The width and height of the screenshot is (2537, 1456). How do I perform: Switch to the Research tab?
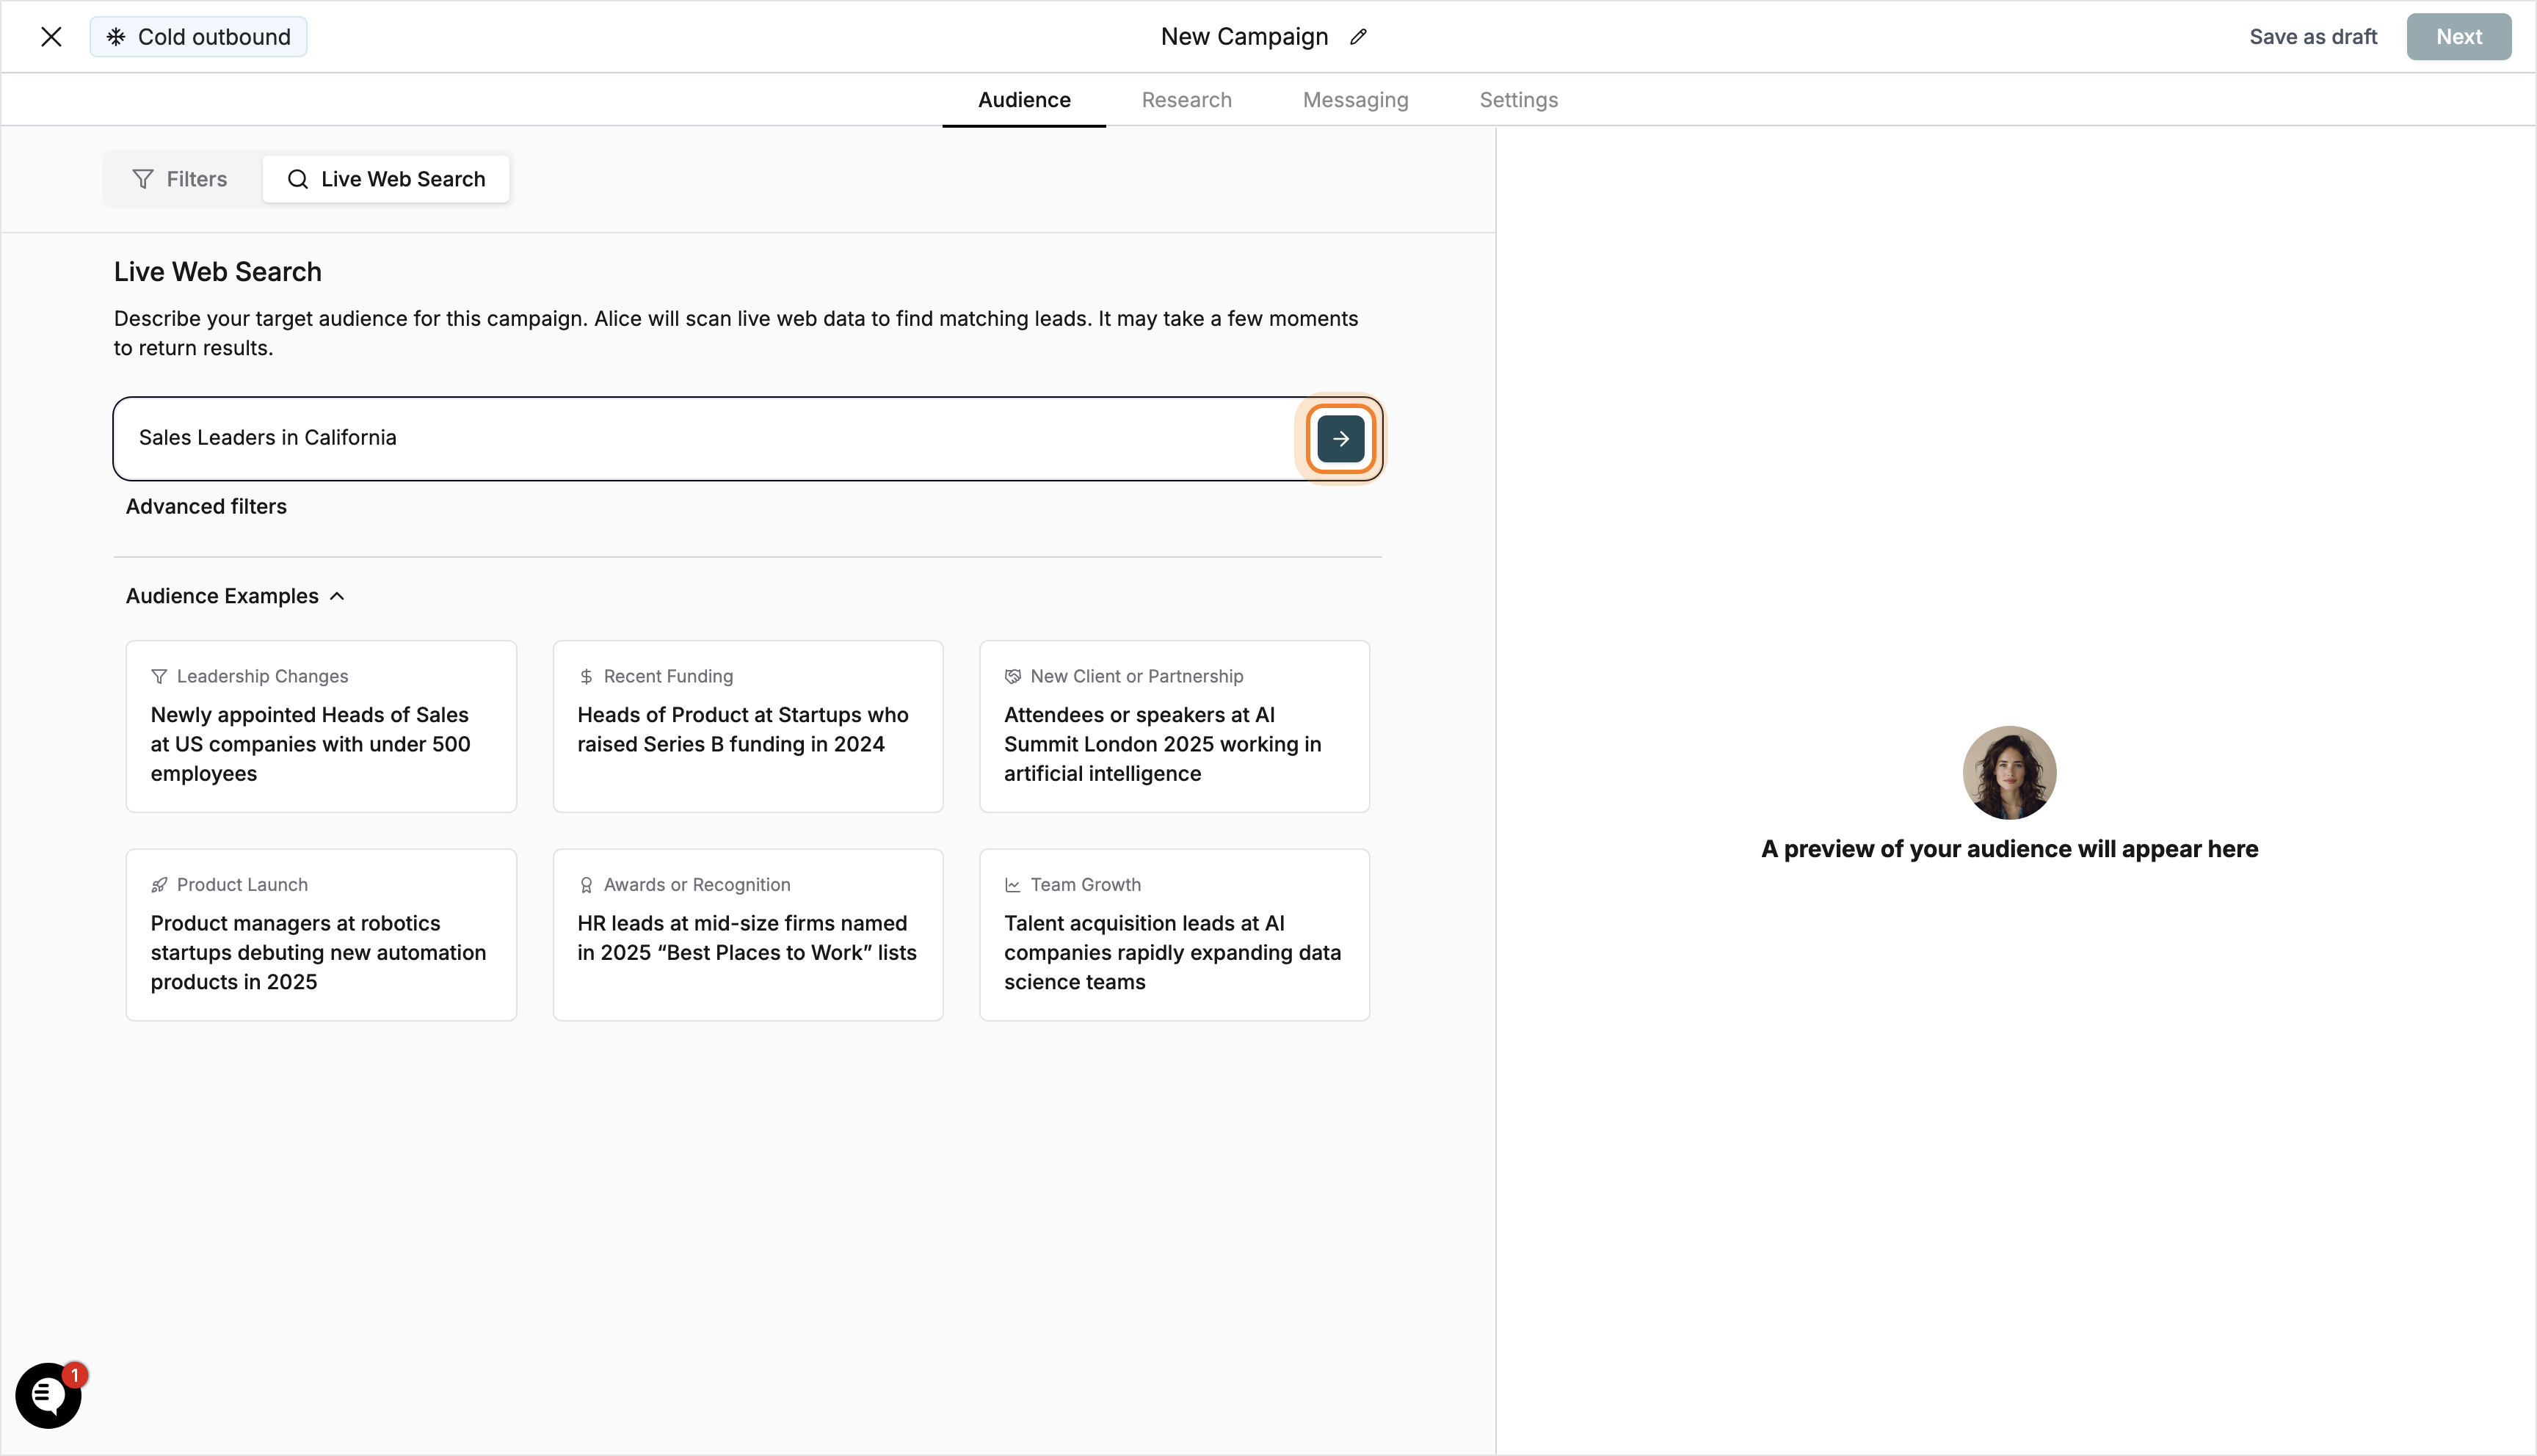pos(1186,99)
